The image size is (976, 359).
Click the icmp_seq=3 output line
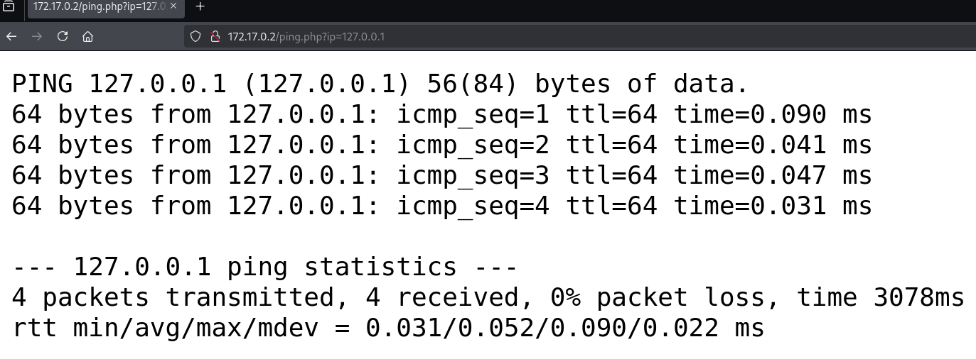point(441,176)
